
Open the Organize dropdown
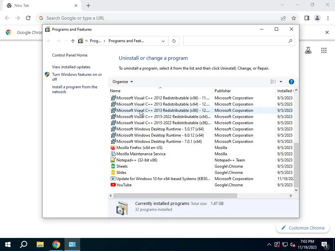point(123,82)
